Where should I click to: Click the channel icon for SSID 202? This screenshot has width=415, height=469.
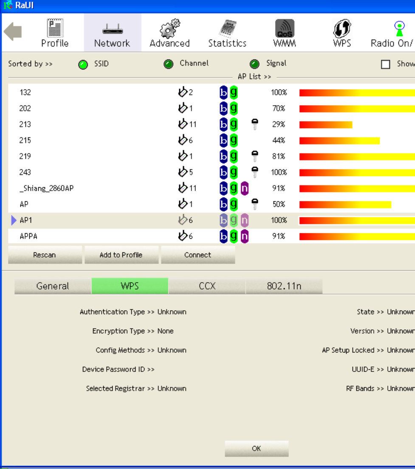(182, 108)
